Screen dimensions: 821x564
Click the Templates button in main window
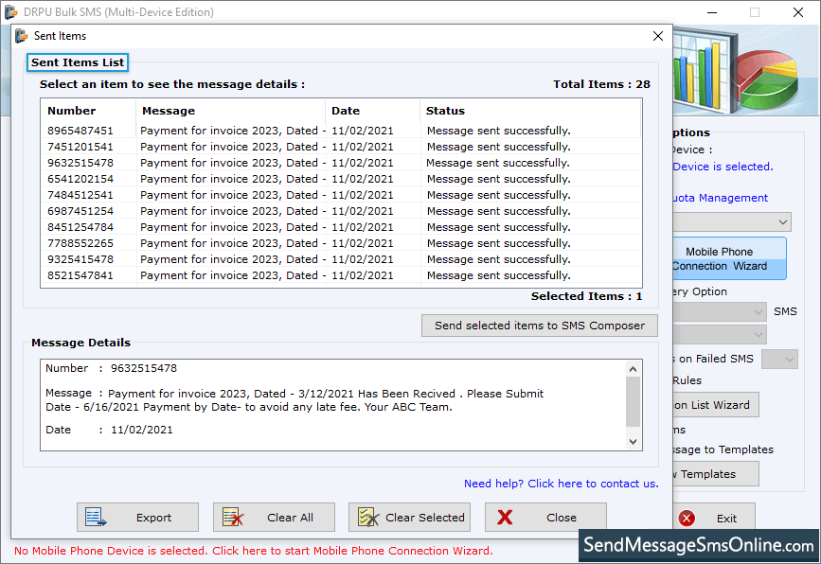(716, 474)
